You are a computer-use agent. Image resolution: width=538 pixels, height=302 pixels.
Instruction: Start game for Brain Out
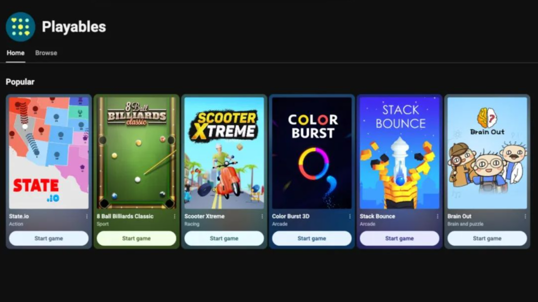487,238
